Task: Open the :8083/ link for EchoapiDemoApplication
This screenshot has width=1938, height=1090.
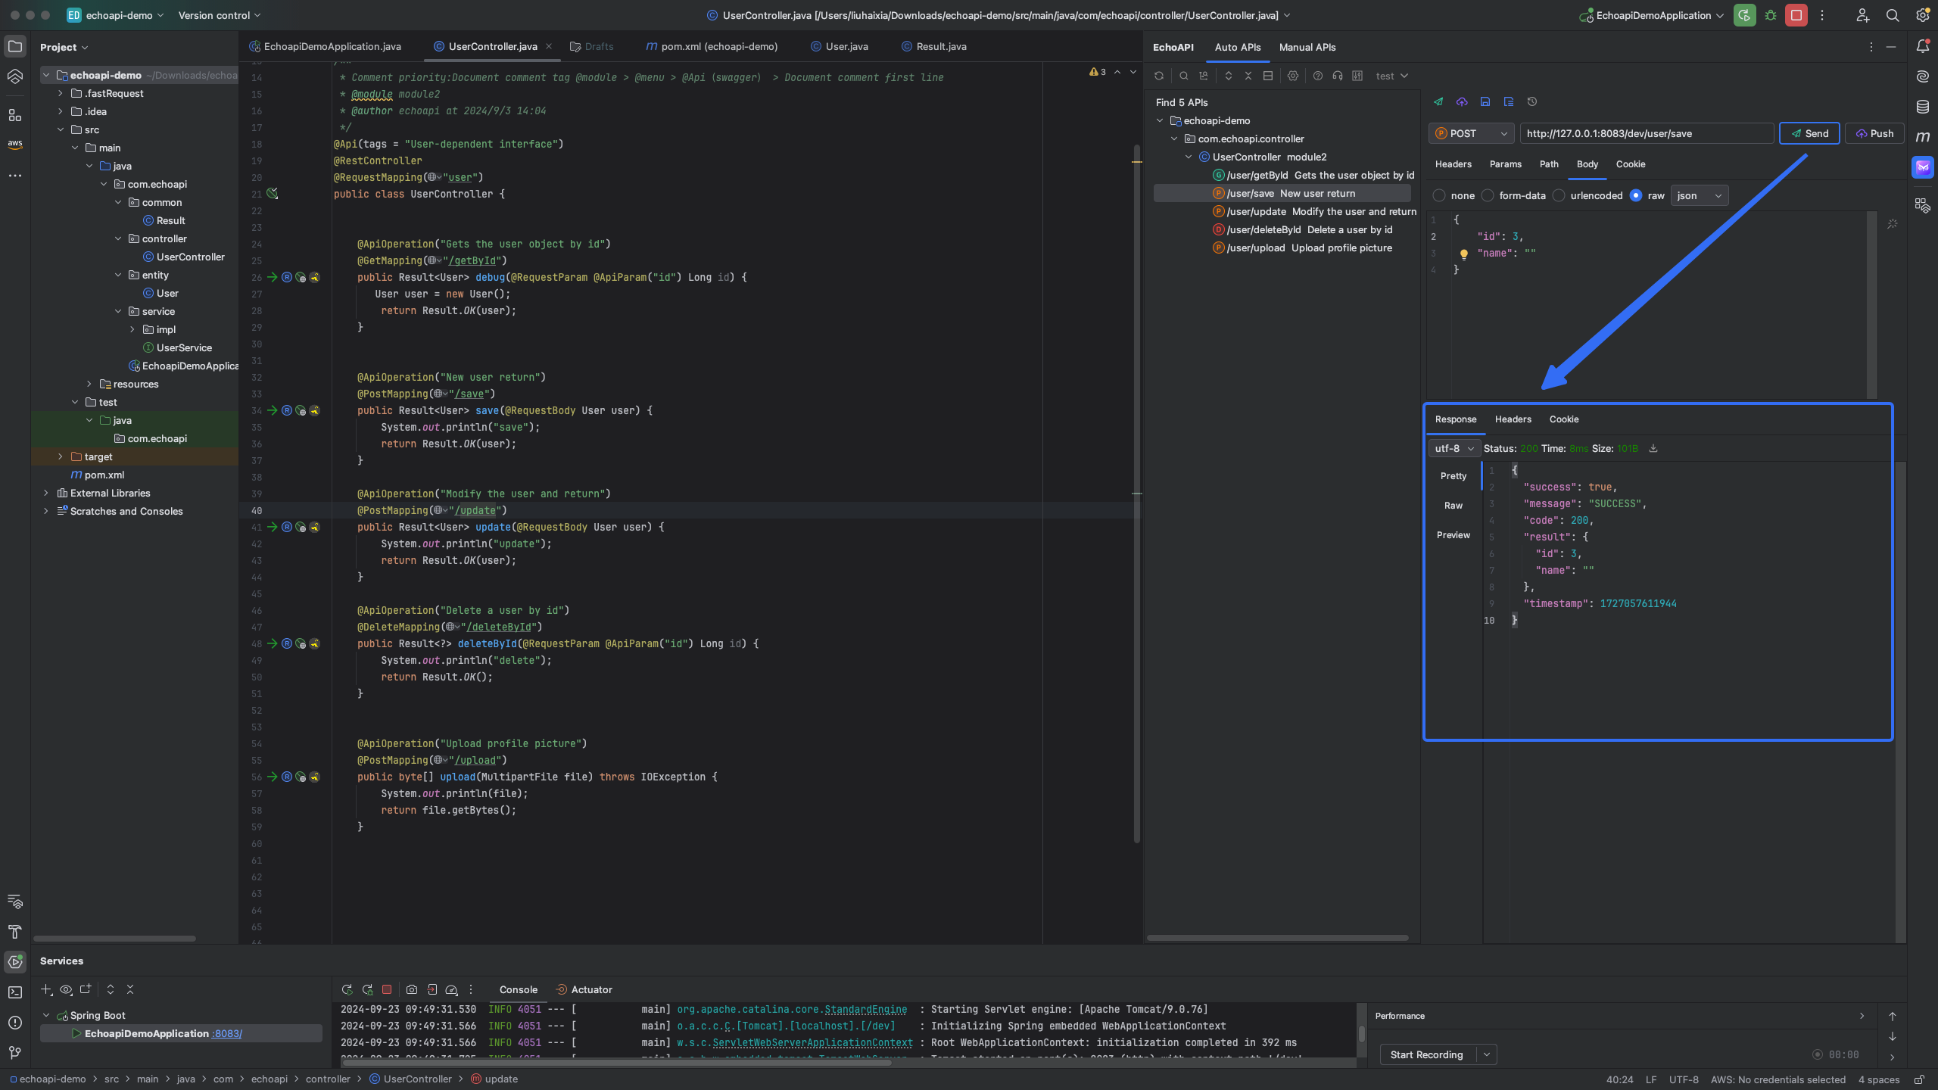Action: (x=227, y=1033)
